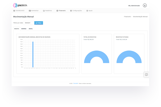Open the floating help chat icon
The height and width of the screenshot is (107, 161).
(x=147, y=75)
